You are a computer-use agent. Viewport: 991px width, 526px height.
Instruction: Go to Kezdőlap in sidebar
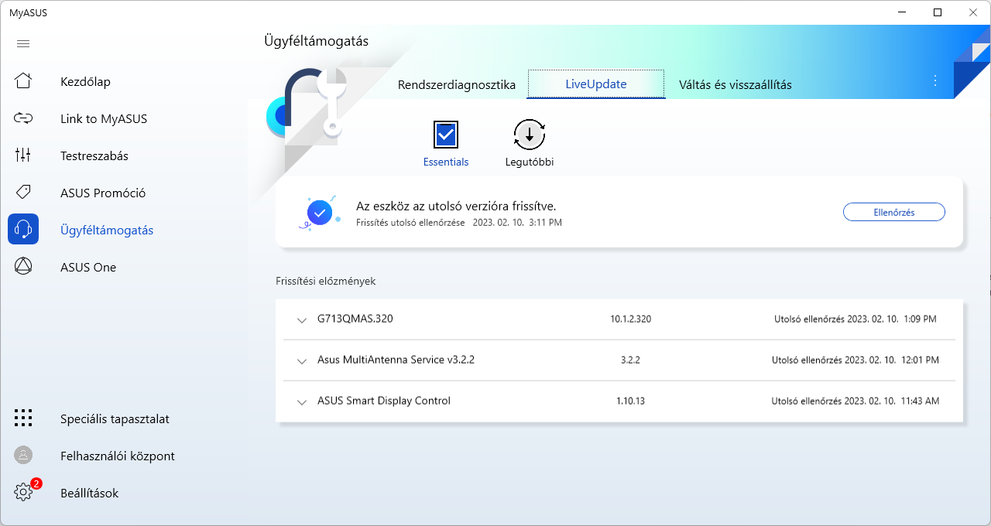click(x=86, y=81)
